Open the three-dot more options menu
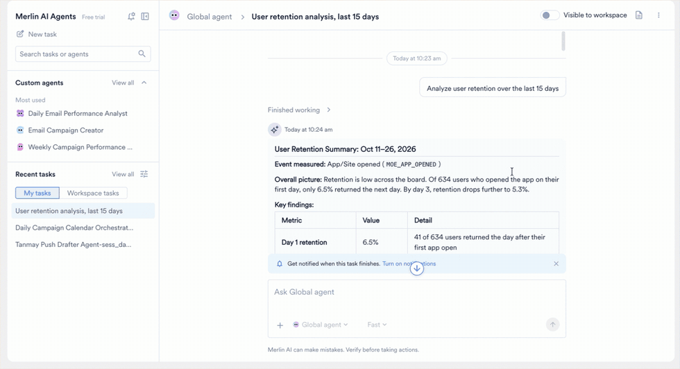 658,15
